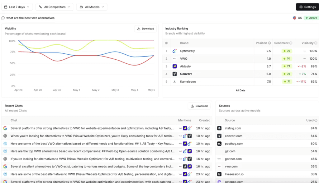This screenshot has height=183, width=319.
Task: Click the Apr 30 date label on chart
Action: pos(57,90)
